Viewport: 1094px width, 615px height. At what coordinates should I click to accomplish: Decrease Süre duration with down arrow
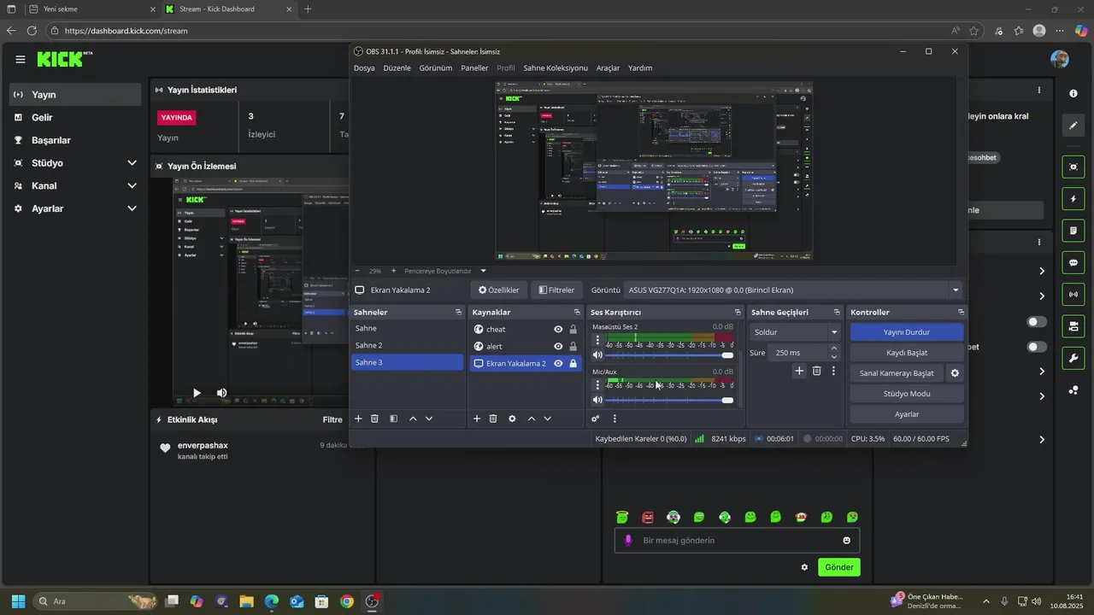834,357
